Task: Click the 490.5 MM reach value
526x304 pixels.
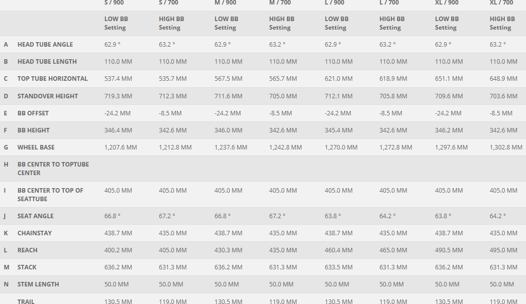Action: [448, 250]
